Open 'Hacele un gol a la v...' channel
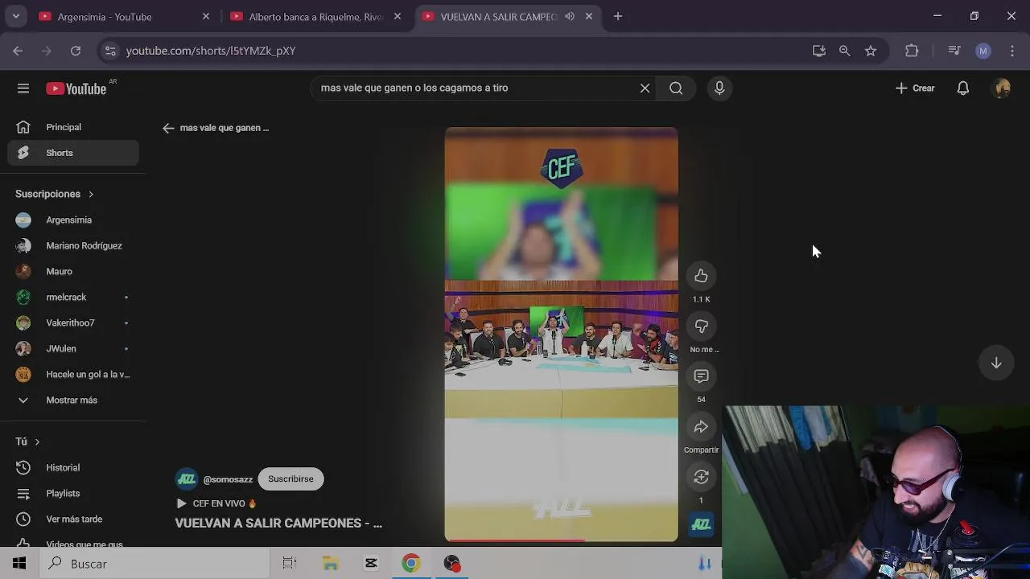Viewport: 1030px width, 579px height. pos(73,374)
